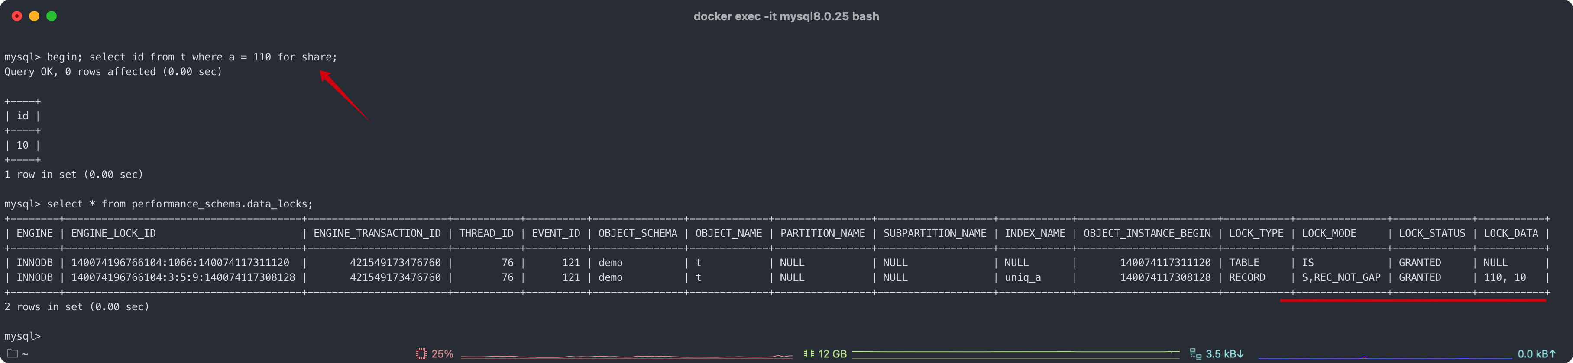
Task: Click the ENGINE_LOCK_ID column header
Action: coord(113,233)
